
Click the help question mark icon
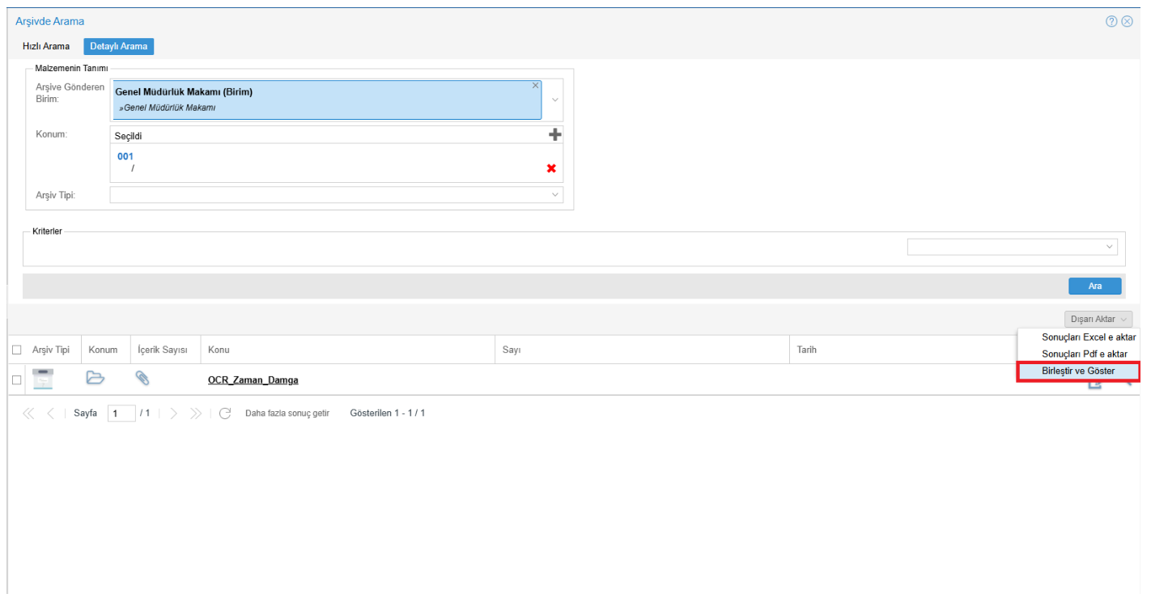(1111, 22)
